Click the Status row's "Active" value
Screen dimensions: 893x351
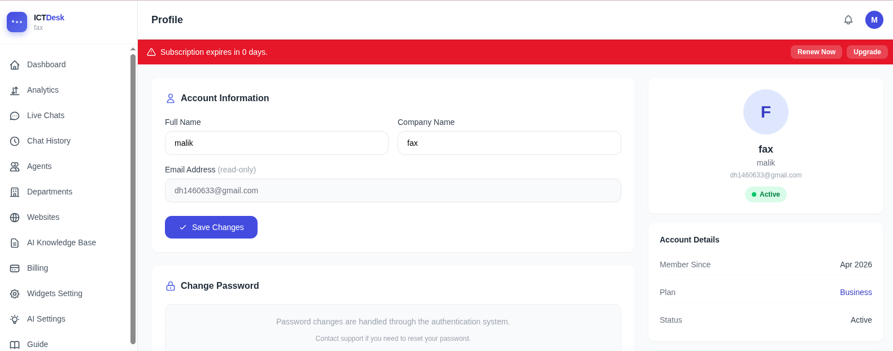pos(861,320)
